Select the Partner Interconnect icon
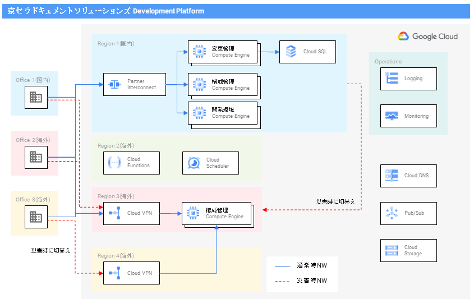The width and height of the screenshot is (474, 303). click(x=114, y=85)
